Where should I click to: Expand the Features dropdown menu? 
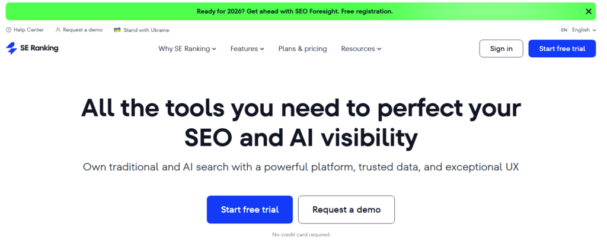[247, 48]
